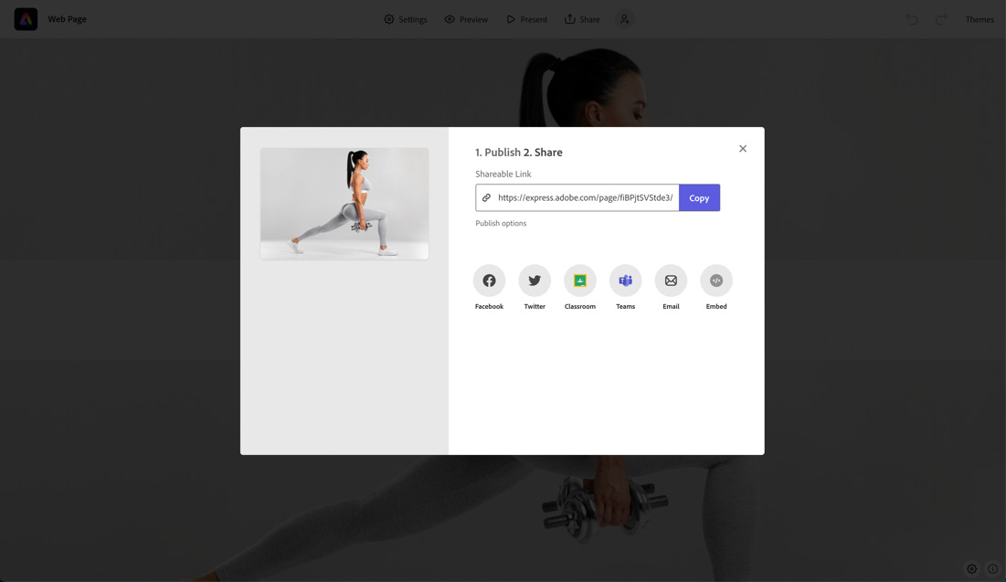Screen dimensions: 1006x582
Task: Click the undo arrow icon
Action: pyautogui.click(x=912, y=19)
